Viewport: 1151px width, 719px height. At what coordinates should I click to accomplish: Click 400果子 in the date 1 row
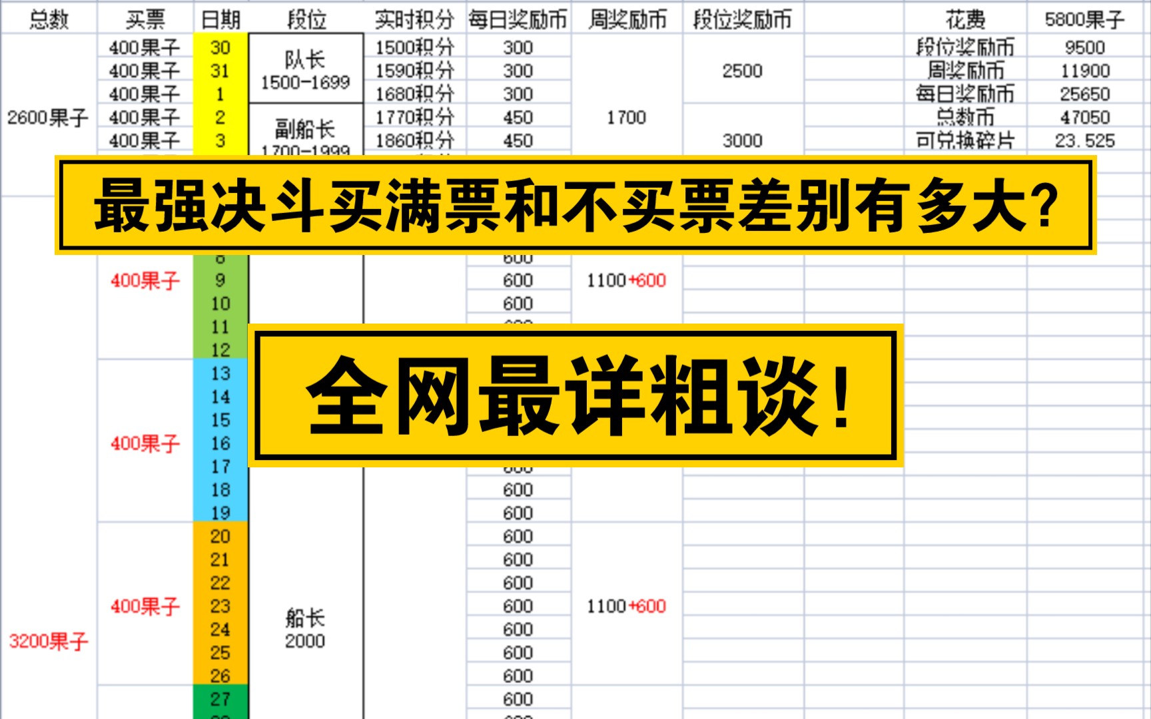point(145,94)
